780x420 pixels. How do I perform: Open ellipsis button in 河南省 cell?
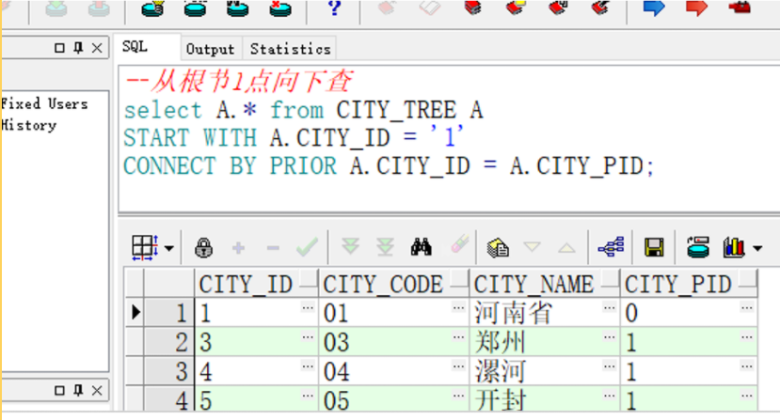[x=609, y=307]
